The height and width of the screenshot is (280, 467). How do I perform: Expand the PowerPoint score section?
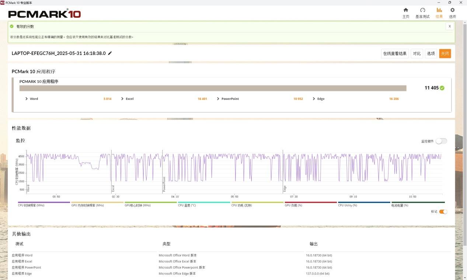click(x=218, y=99)
